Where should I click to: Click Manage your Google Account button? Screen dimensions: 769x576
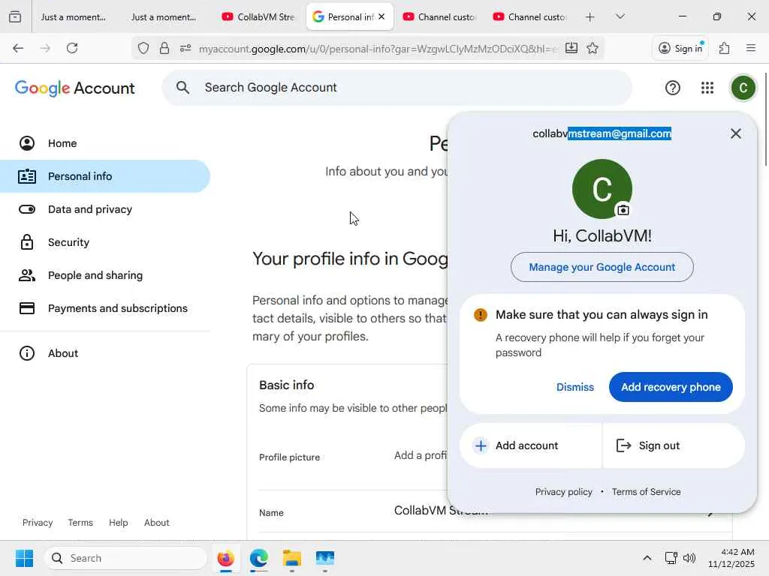point(602,267)
